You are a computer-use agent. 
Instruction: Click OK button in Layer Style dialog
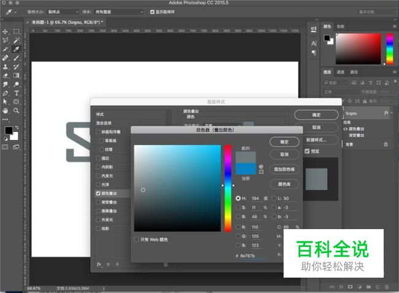[x=316, y=115]
